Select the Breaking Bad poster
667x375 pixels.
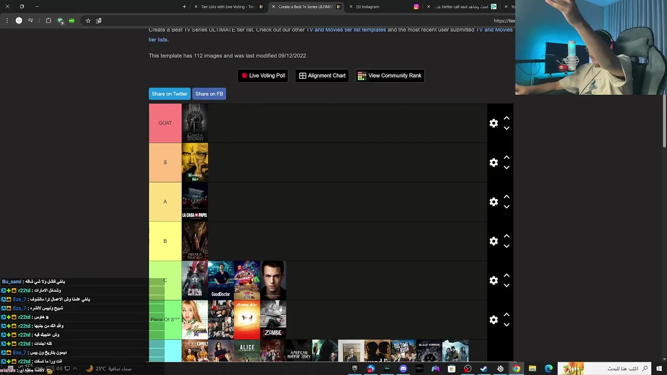tap(195, 162)
